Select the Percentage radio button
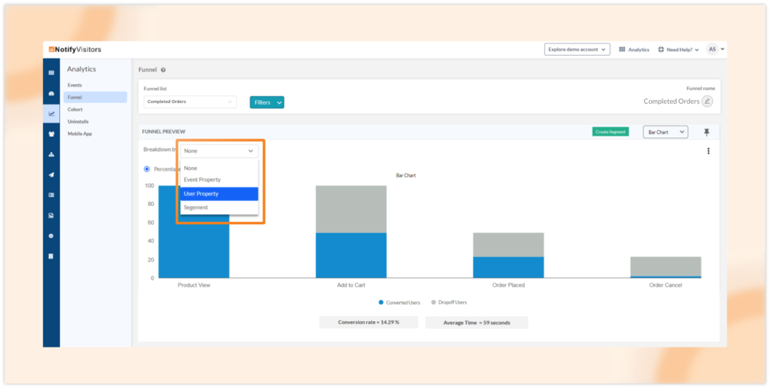This screenshot has height=388, width=770. coord(147,169)
